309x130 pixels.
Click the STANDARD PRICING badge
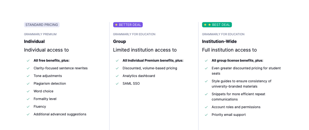pyautogui.click(x=42, y=25)
